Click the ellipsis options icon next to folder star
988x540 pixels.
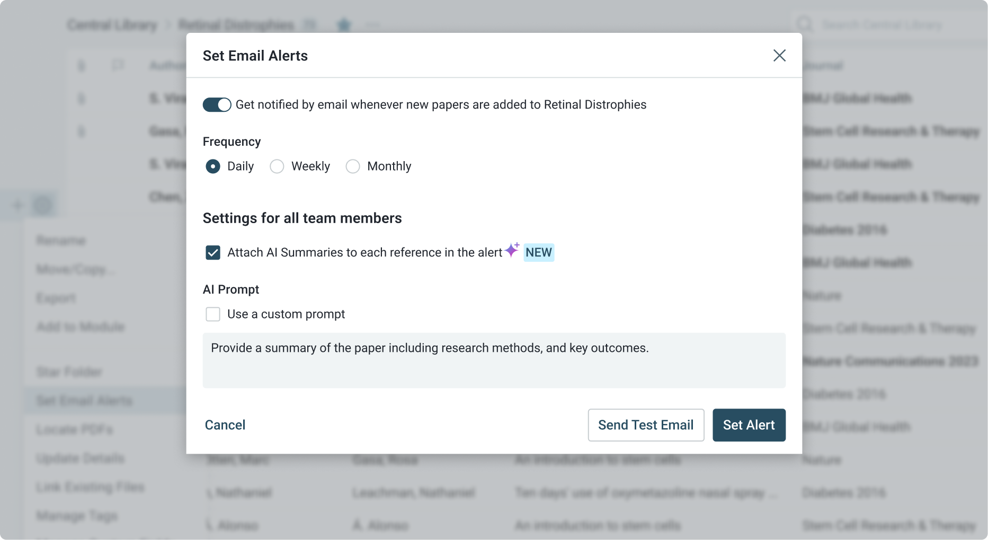(372, 25)
